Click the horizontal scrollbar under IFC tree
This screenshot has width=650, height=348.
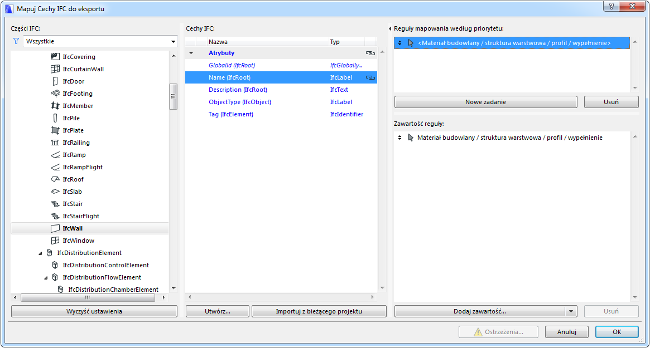88,298
